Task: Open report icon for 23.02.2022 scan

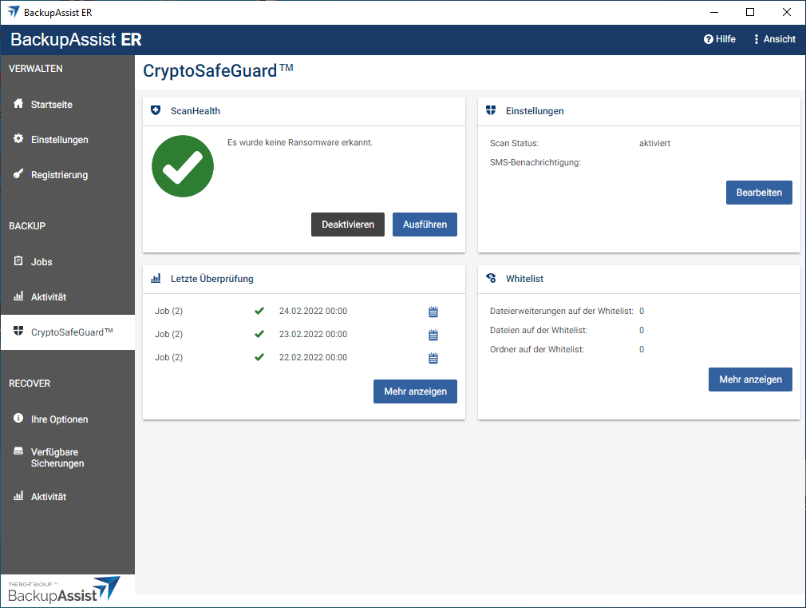Action: point(433,335)
